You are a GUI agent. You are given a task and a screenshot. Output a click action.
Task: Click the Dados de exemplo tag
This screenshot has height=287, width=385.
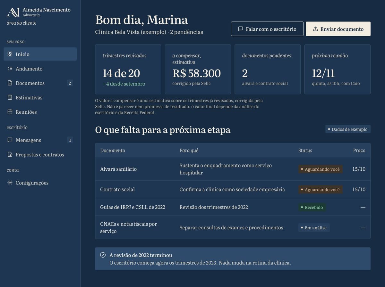pos(348,129)
